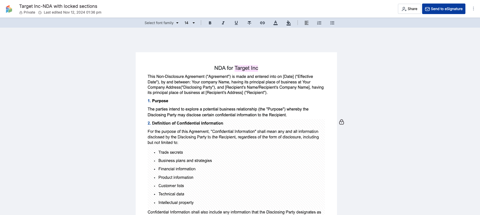Click the 'Last edited Nov 12, 2024' timestamp
The height and width of the screenshot is (215, 480).
click(72, 12)
